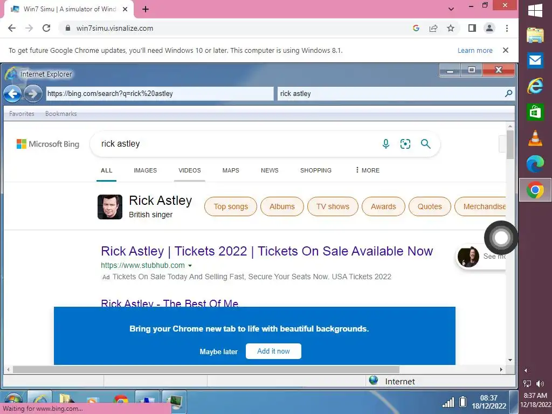Open the Learn more link in the update bar
Screen dimensions: 552x414
475,50
